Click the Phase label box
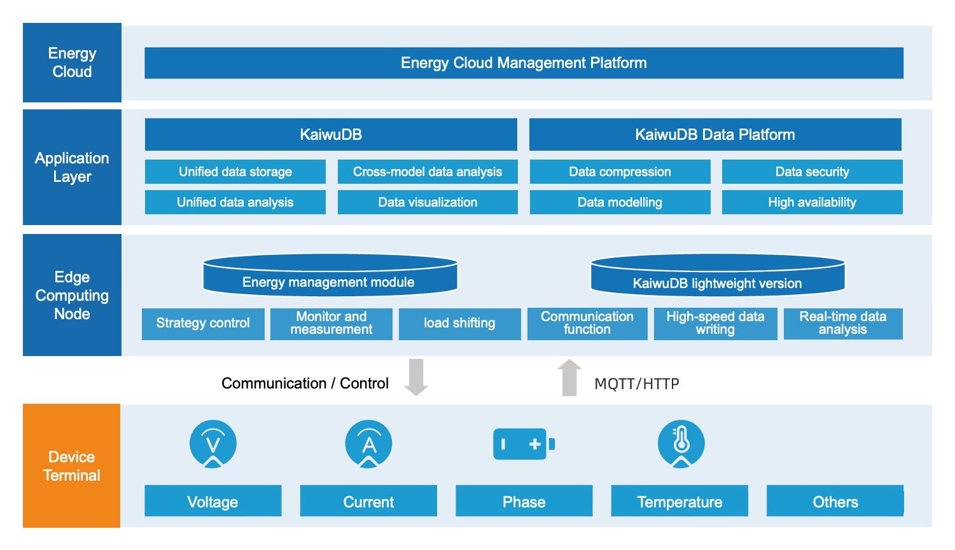The image size is (955, 550). pyautogui.click(x=524, y=501)
